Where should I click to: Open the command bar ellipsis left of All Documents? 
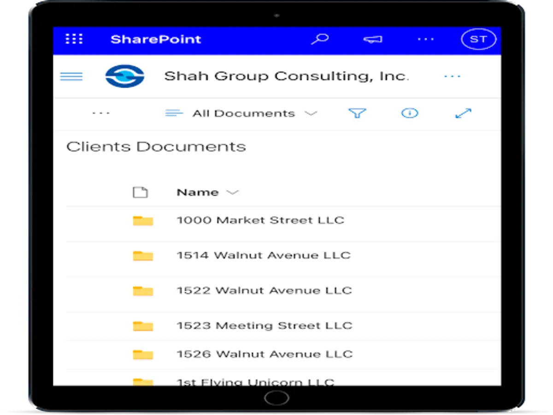coord(101,113)
